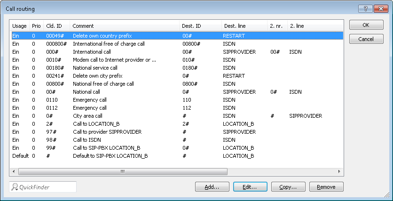The height and width of the screenshot is (201, 393).
Task: Sort by the Comment column header
Action: point(83,26)
